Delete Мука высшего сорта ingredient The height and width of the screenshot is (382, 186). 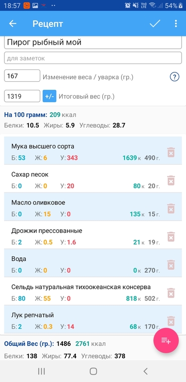(x=171, y=152)
